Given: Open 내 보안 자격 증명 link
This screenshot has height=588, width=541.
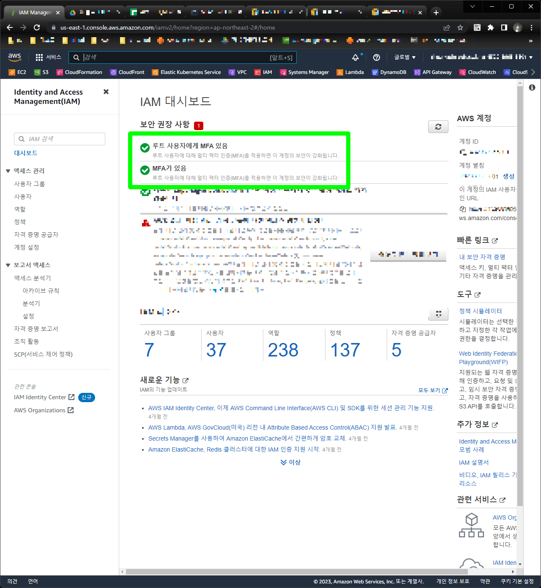Looking at the screenshot, I should point(482,257).
